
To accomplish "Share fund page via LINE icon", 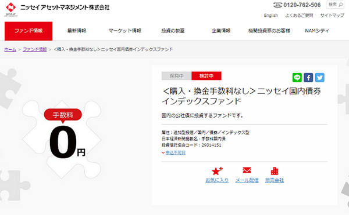I will [x=297, y=78].
